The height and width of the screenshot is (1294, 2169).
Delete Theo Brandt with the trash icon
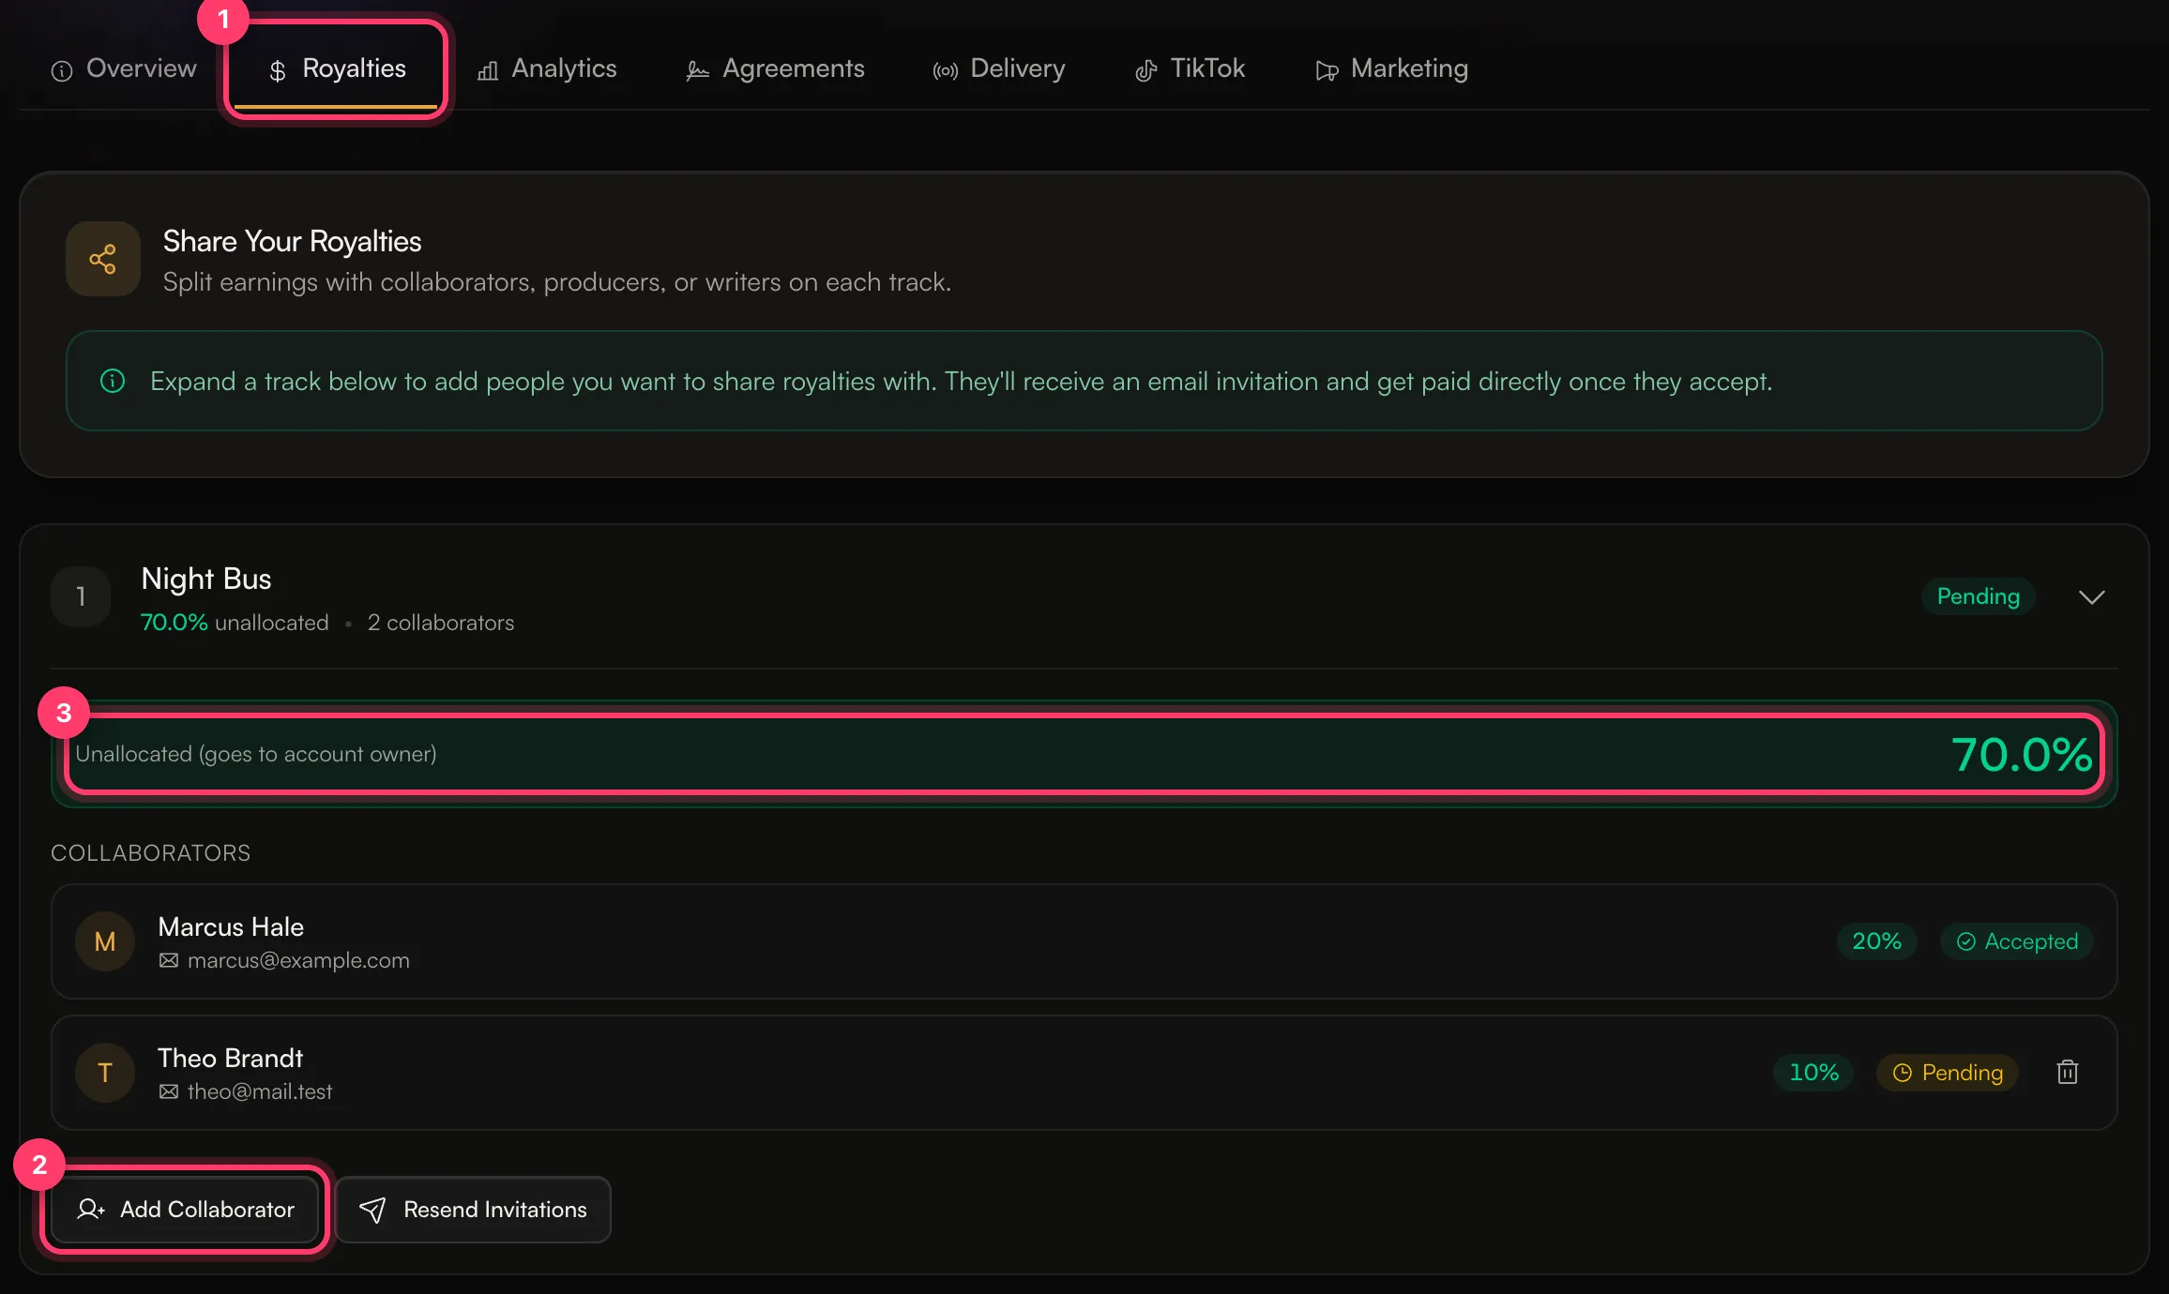pyautogui.click(x=2068, y=1072)
